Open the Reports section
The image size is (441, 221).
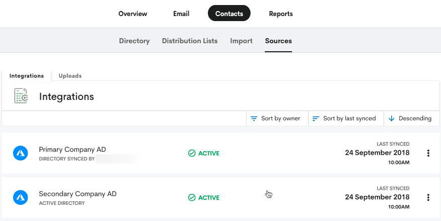coord(281,14)
